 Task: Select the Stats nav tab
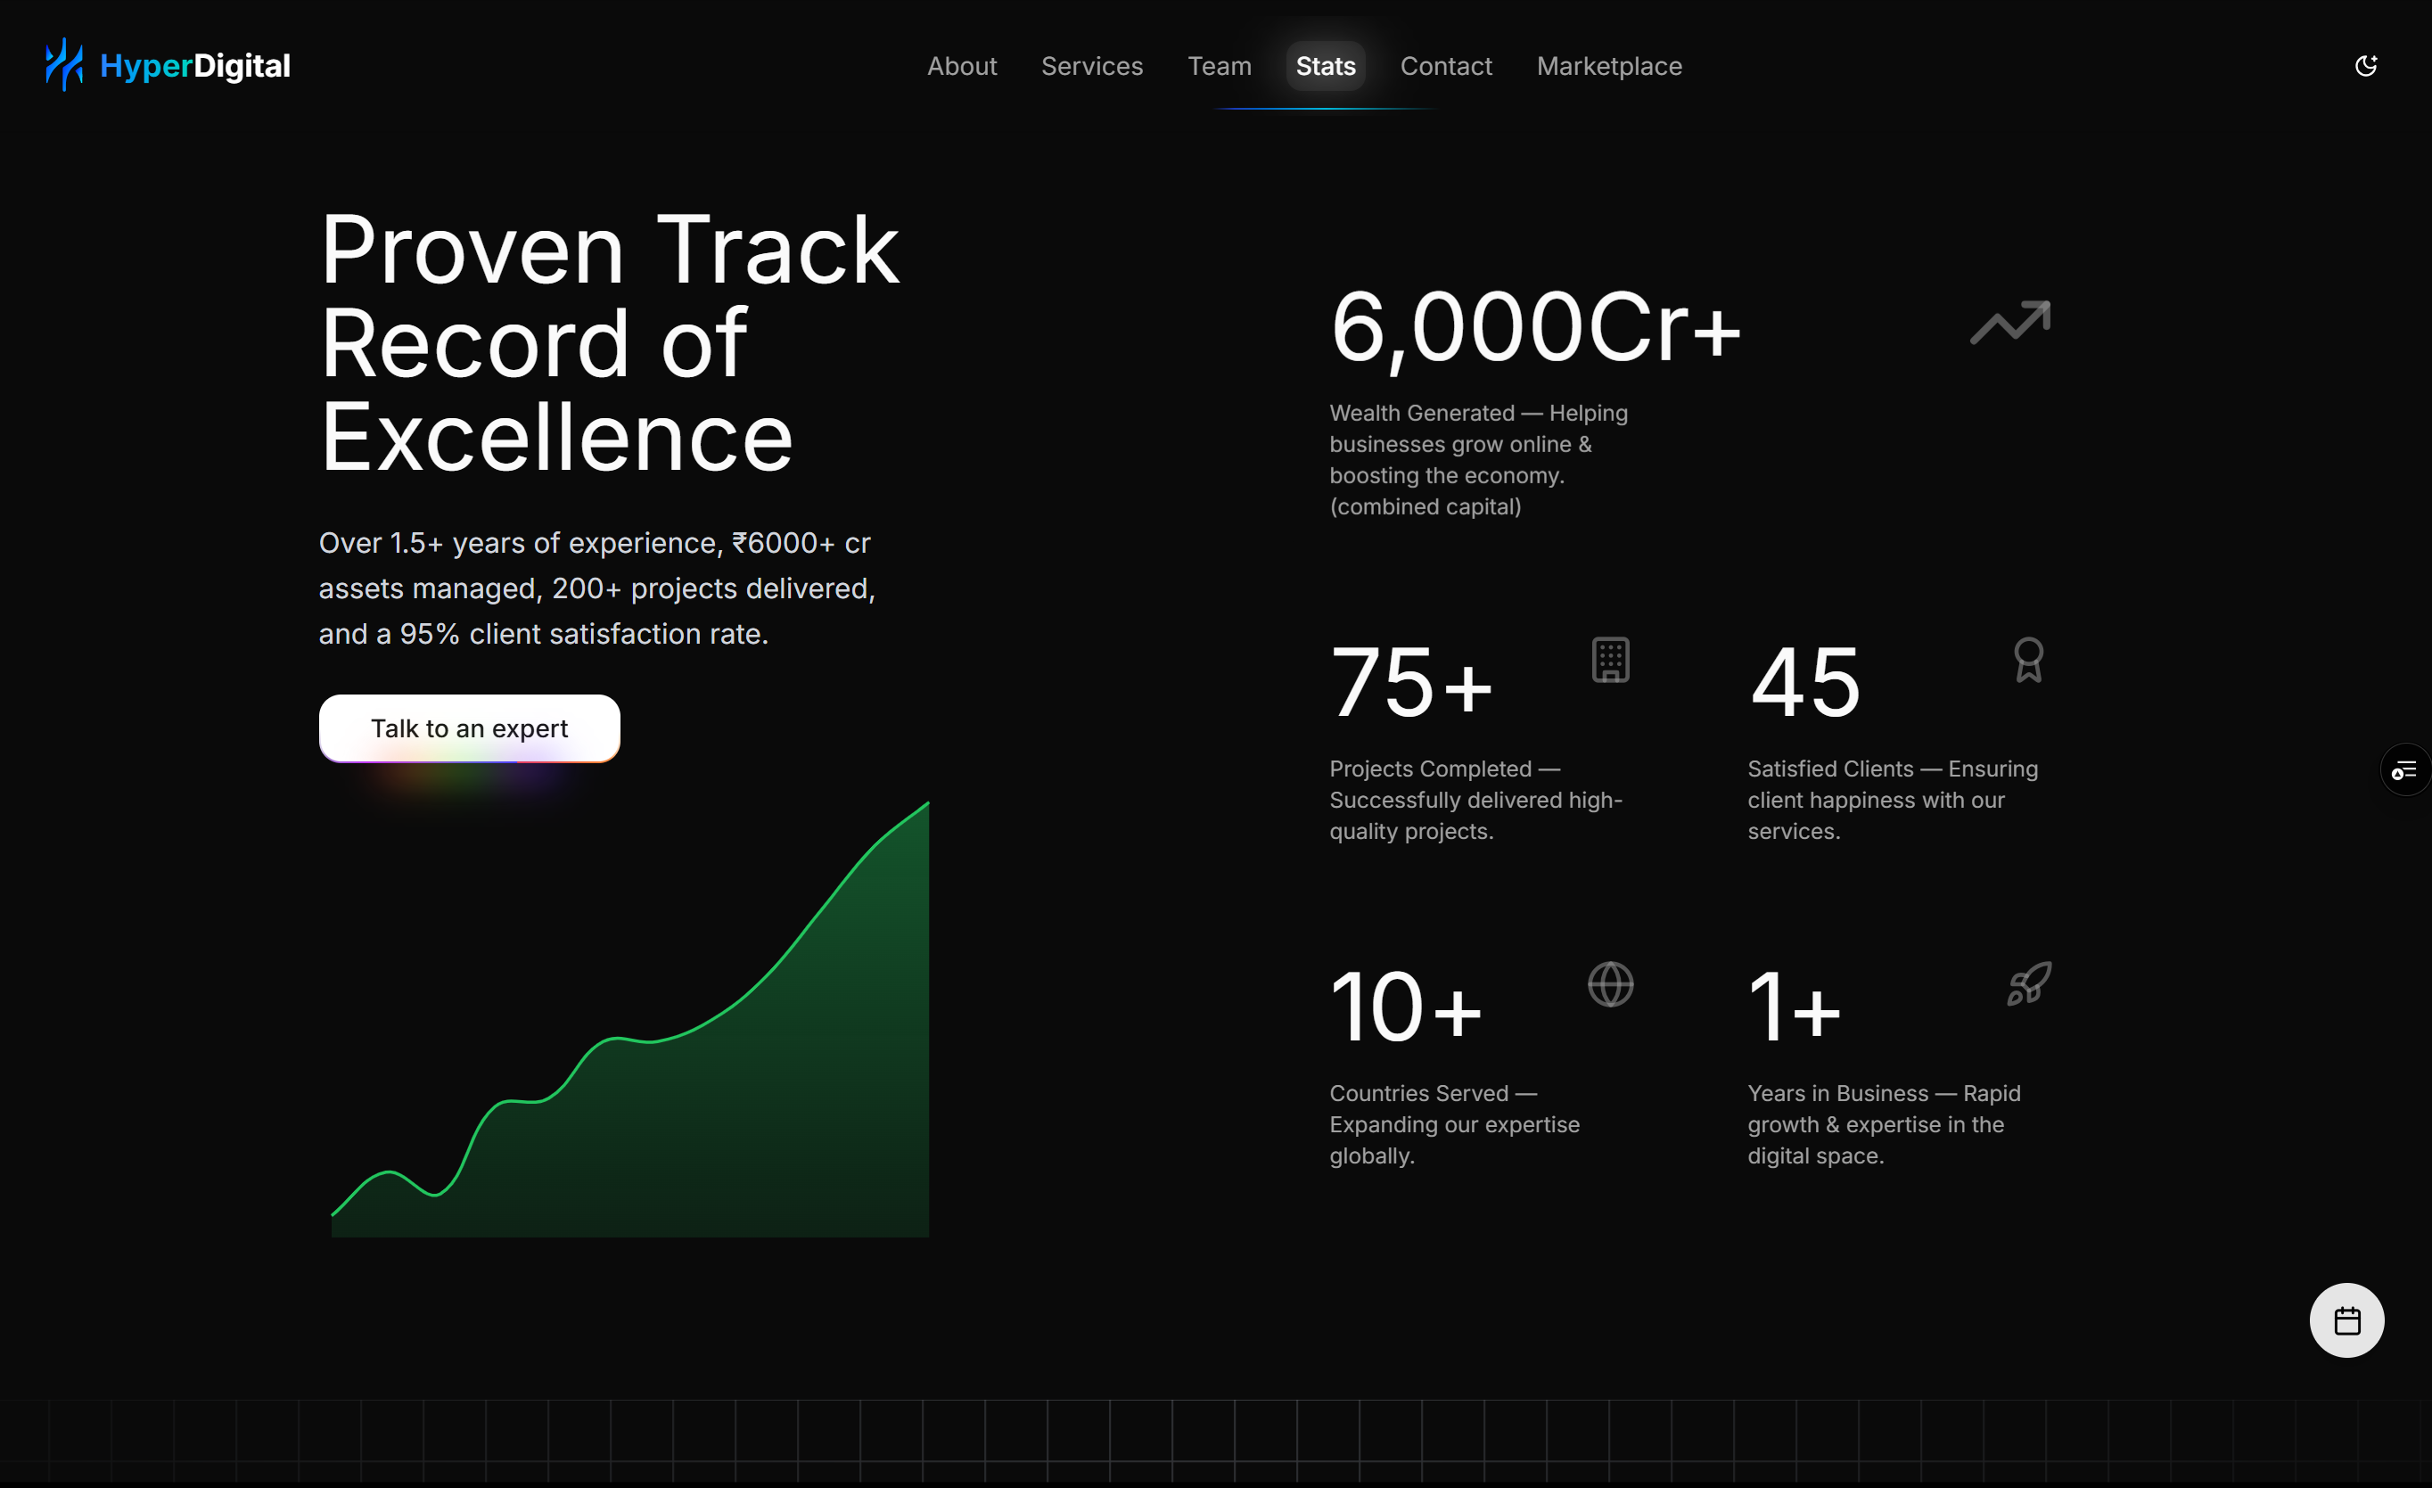(1325, 66)
